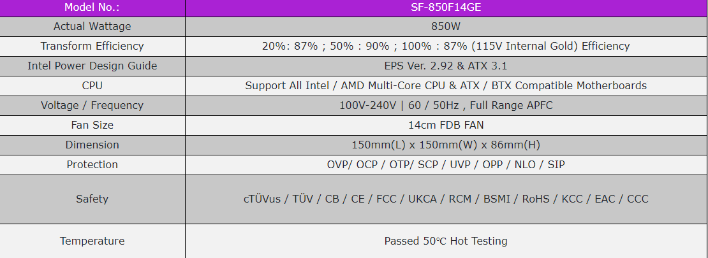The width and height of the screenshot is (708, 258).
Task: Select the OVP/ OCP / OTP protection list
Action: [x=446, y=164]
